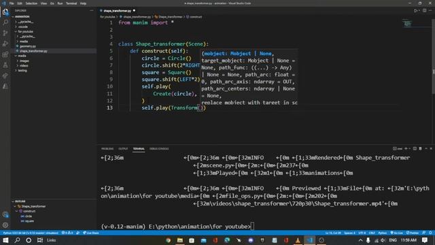Viewport: 435px width, 245px height.
Task: Go to line via Ln Col indicator
Action: coord(333,233)
